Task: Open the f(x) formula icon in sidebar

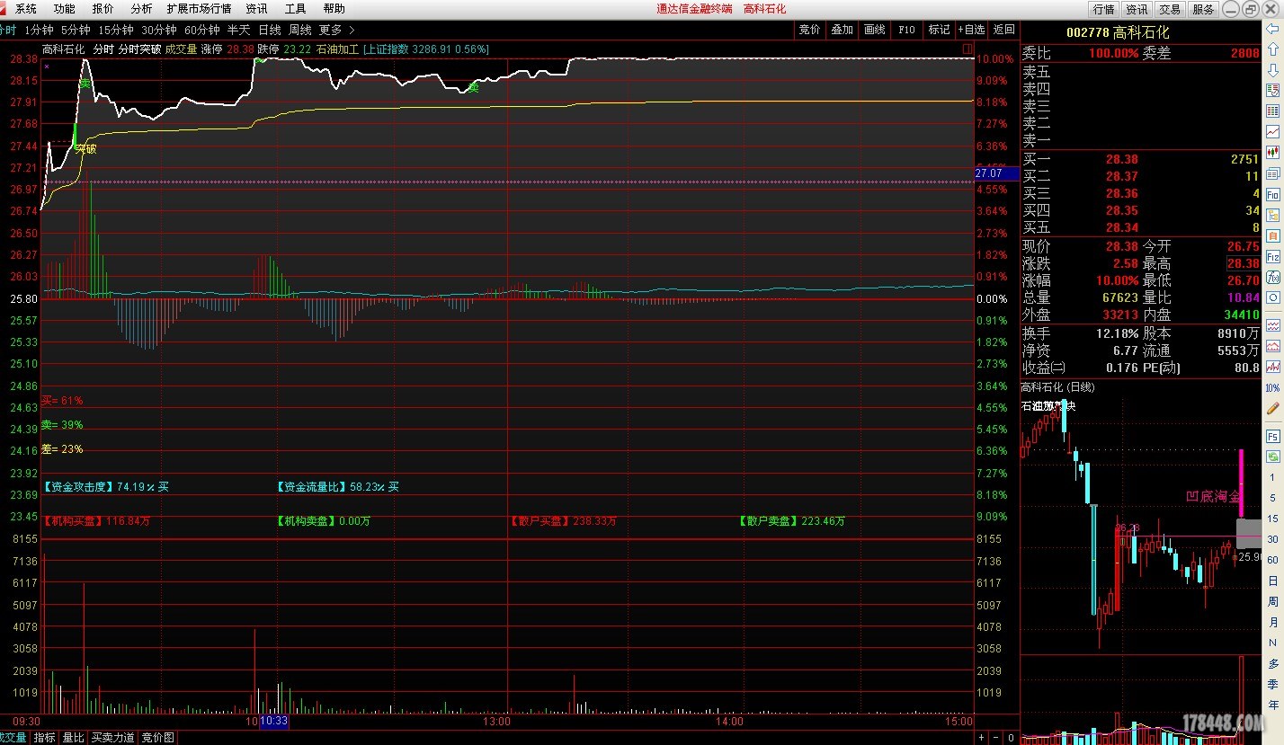Action: point(1272,277)
